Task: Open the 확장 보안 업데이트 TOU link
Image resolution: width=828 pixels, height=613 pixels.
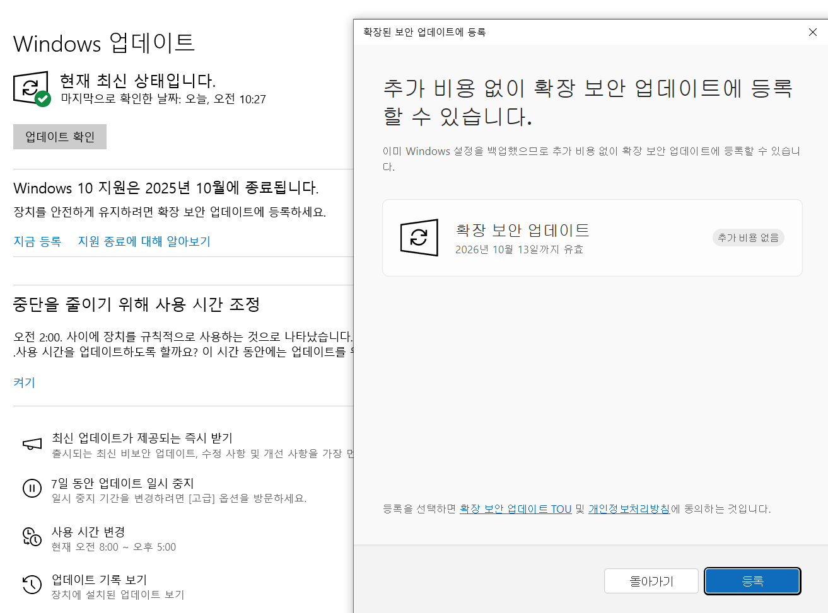Action: (x=515, y=509)
